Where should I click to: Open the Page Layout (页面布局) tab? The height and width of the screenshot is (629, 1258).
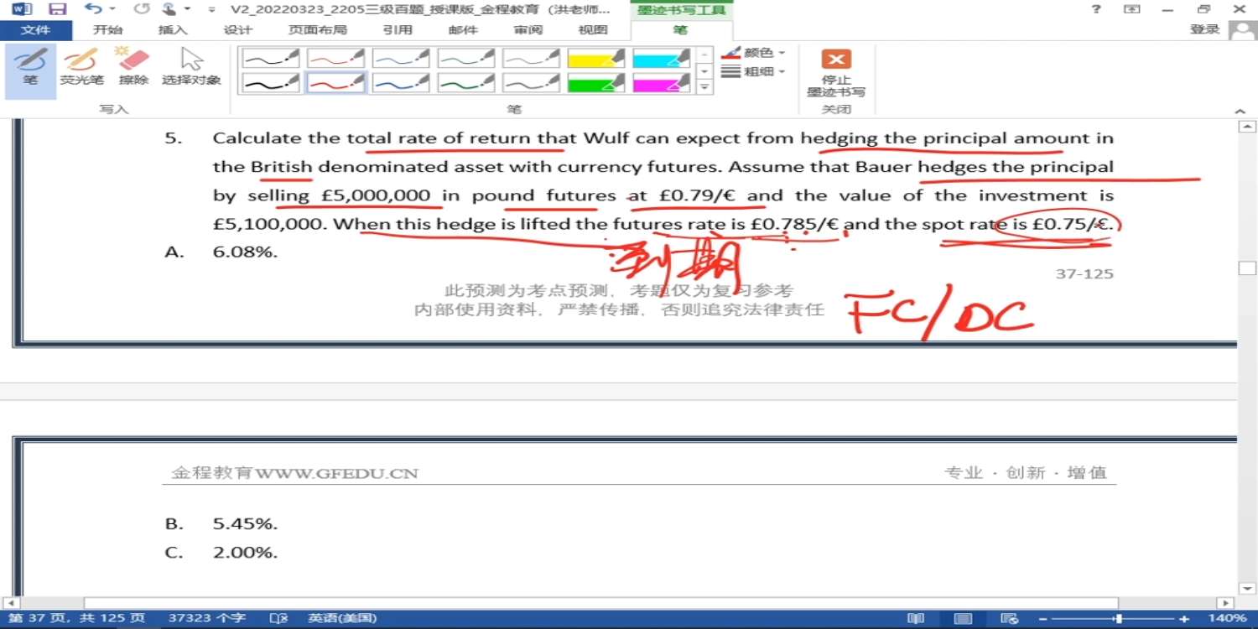click(317, 30)
